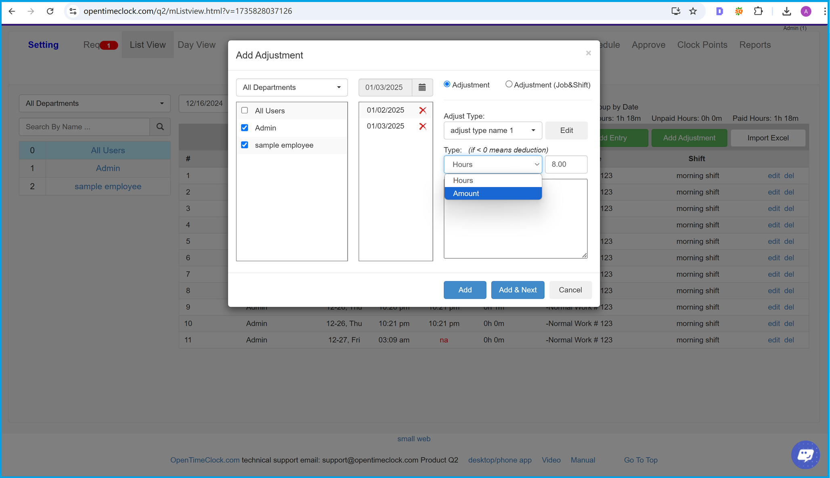Open site information icon in address bar

[73, 11]
